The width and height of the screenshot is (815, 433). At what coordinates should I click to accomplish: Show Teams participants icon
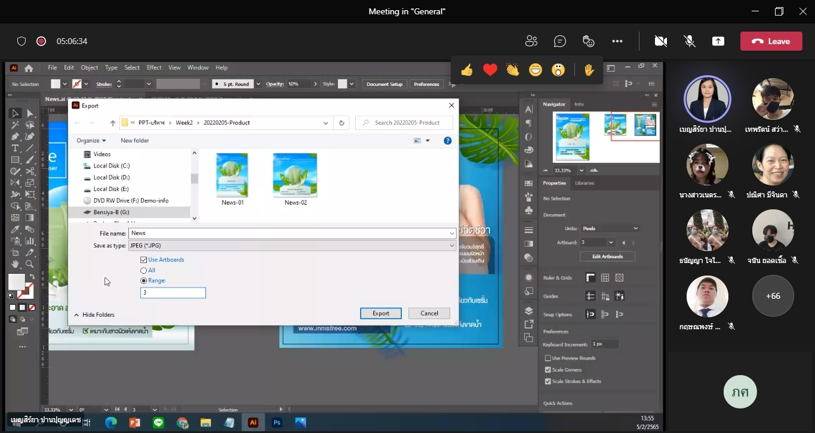click(531, 41)
